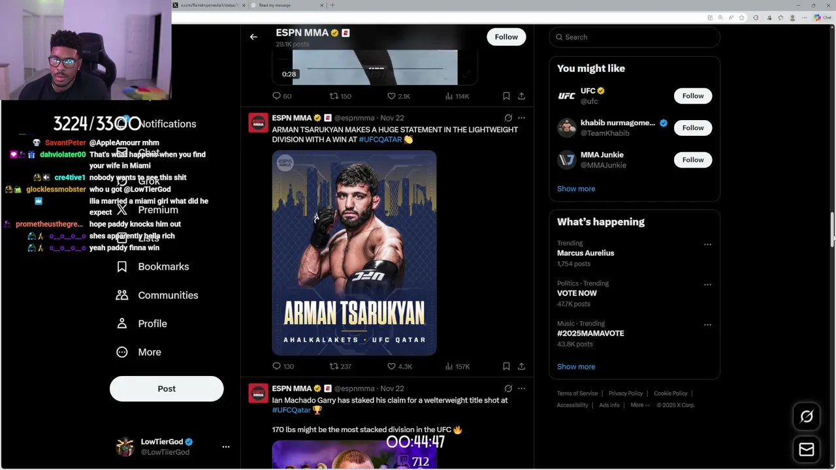This screenshot has height=470, width=836.
Task: Open Terms of Service link
Action: click(x=577, y=394)
